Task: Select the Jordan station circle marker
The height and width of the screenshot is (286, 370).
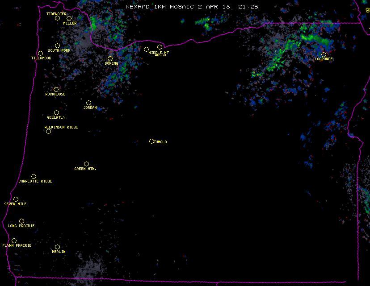Action: (x=88, y=103)
